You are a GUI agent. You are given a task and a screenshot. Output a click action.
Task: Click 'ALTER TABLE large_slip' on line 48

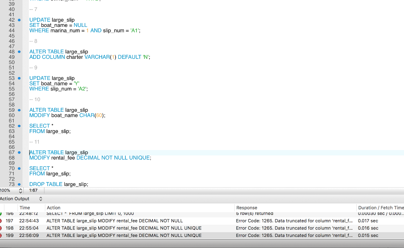point(59,52)
